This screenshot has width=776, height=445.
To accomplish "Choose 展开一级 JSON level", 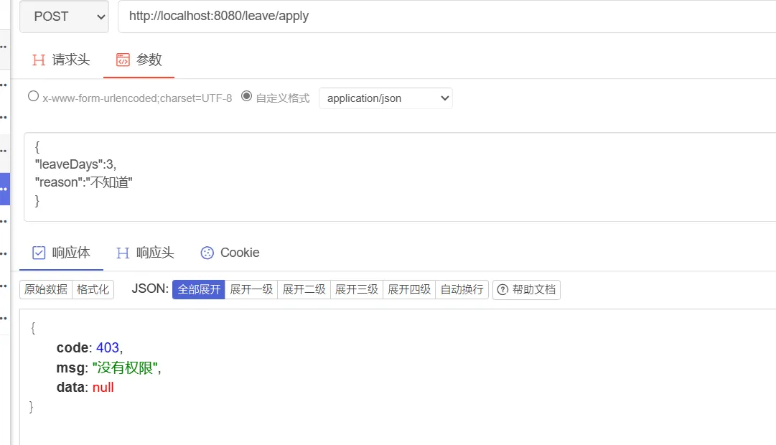I will coord(251,290).
